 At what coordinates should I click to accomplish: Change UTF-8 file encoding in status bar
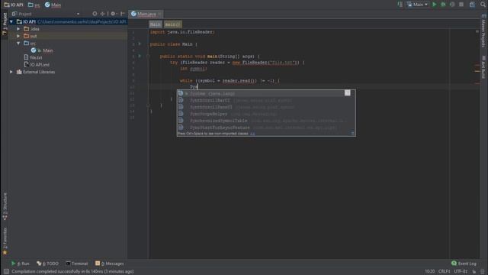pos(461,272)
